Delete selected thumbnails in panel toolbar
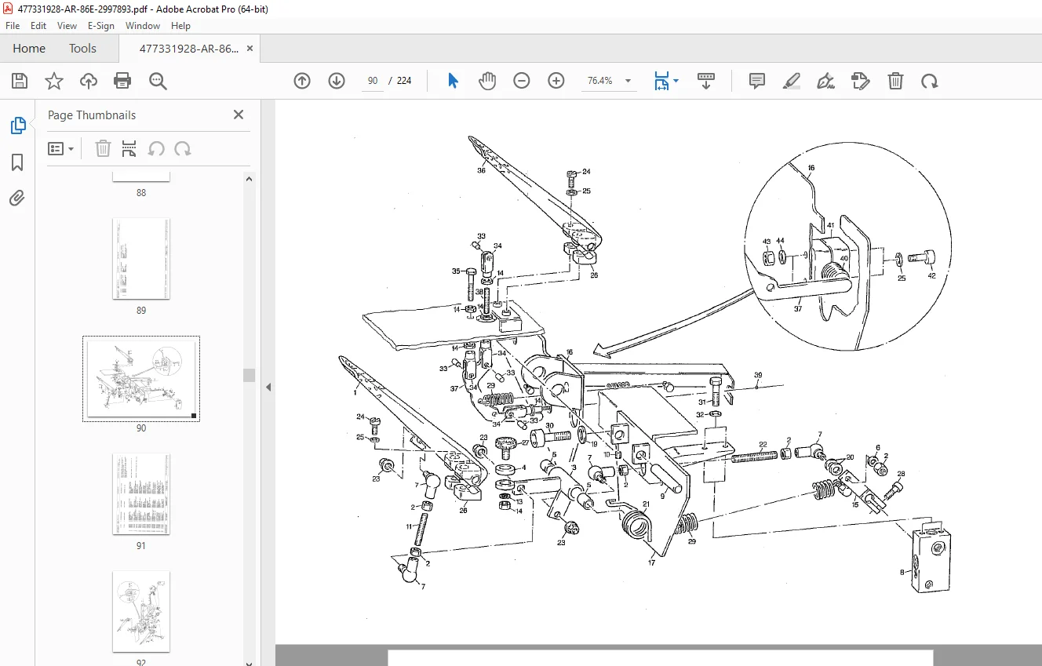 click(103, 148)
